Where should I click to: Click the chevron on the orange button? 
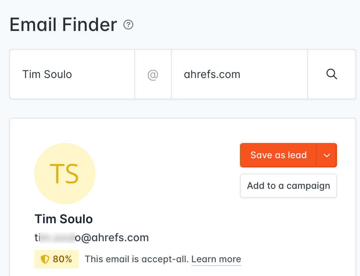coord(327,155)
